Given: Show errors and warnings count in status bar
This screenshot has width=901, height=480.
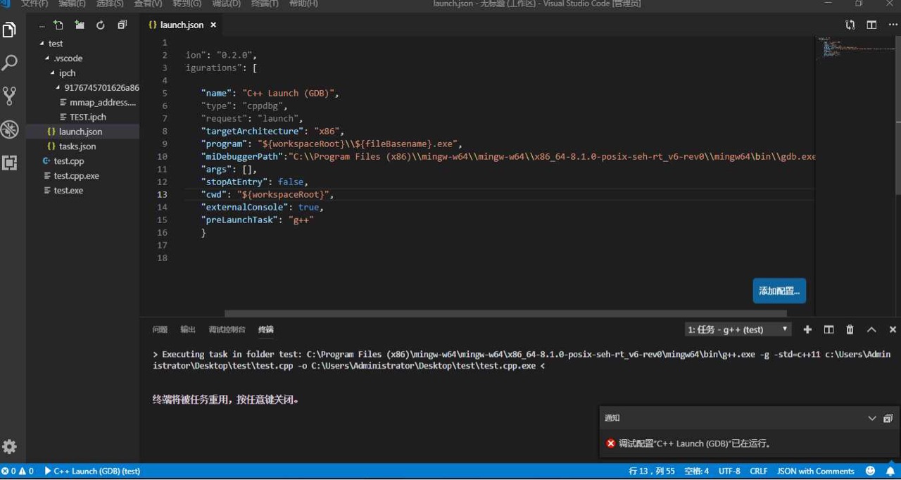Looking at the screenshot, I should coord(18,471).
